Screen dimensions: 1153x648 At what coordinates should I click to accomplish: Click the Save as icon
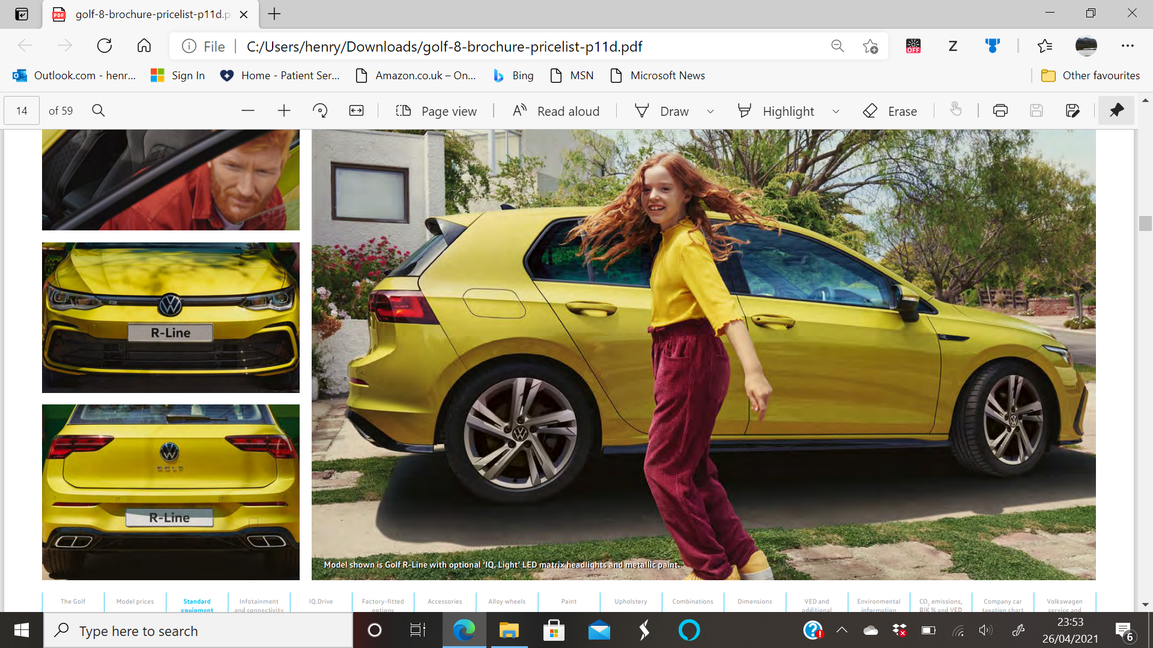[1072, 111]
